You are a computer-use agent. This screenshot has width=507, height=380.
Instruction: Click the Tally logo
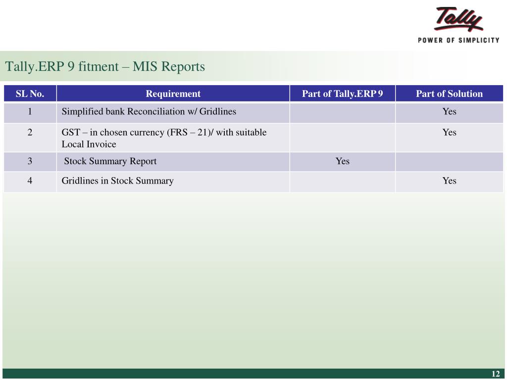coord(458,19)
